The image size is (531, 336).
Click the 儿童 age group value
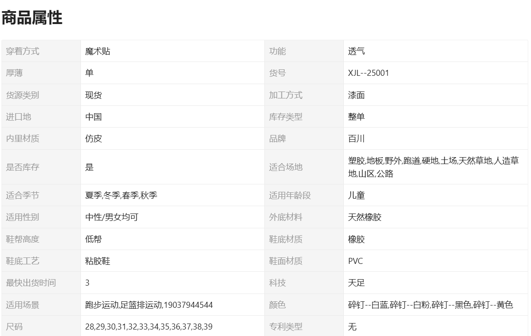(356, 195)
